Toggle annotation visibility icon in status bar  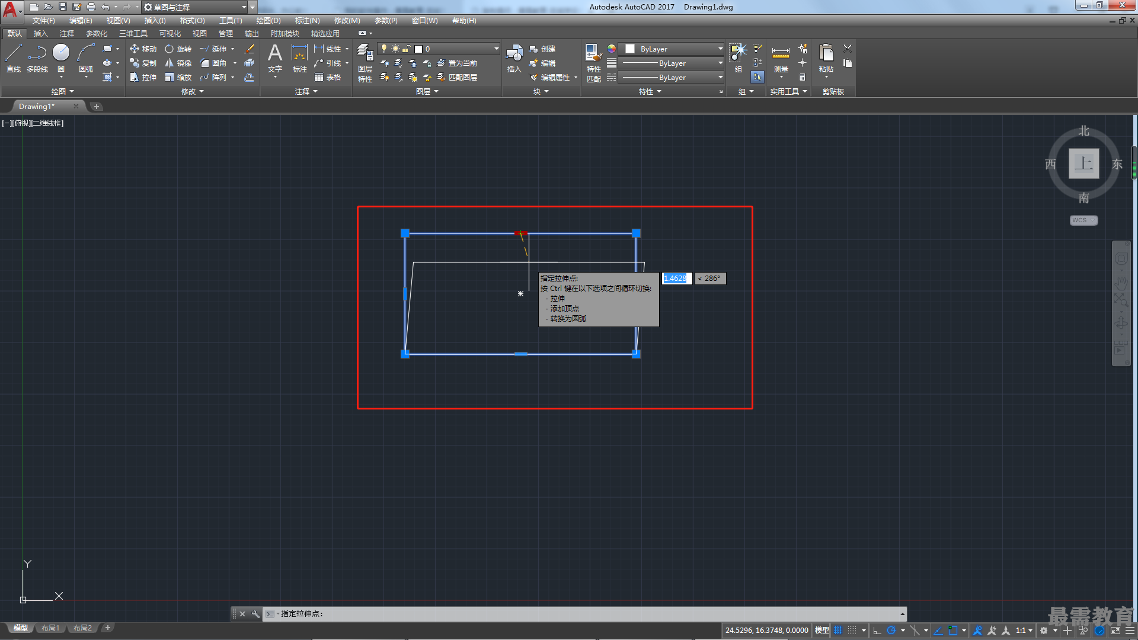[x=978, y=631]
